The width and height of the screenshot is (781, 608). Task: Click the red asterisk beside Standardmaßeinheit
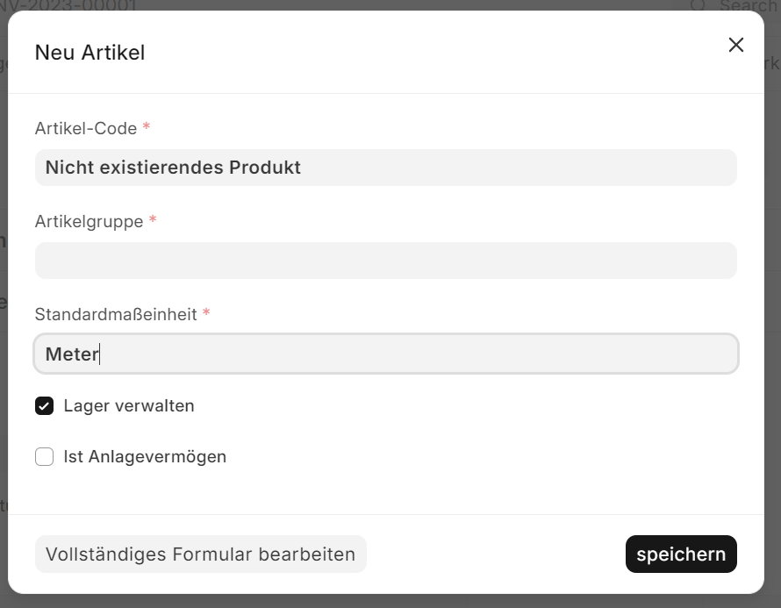click(x=206, y=313)
